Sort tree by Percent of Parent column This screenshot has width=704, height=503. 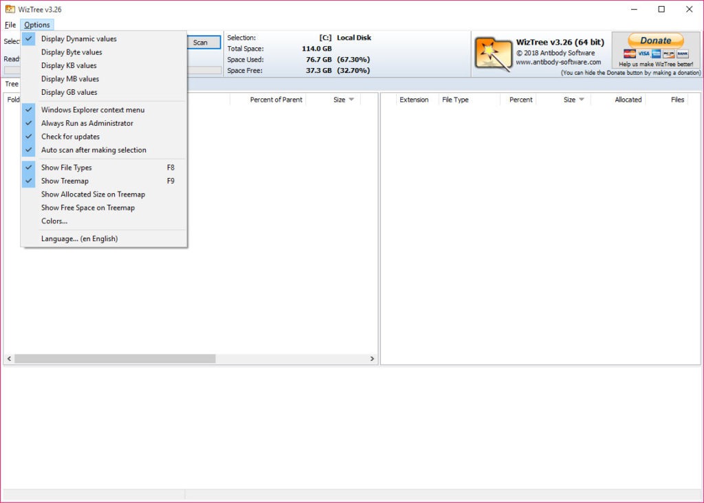(x=268, y=100)
